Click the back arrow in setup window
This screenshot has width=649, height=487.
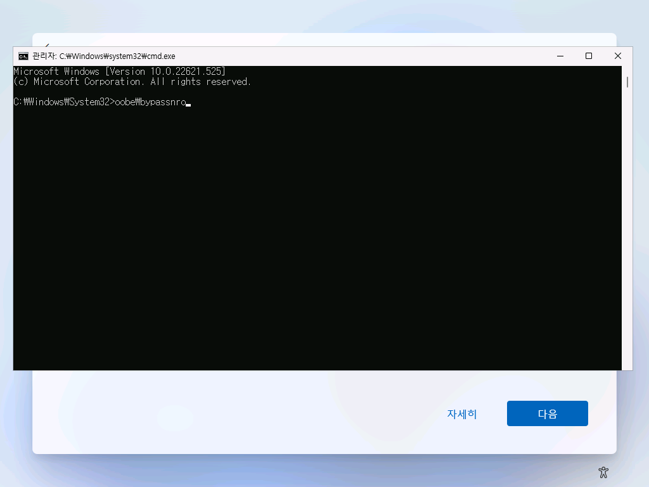click(x=47, y=45)
